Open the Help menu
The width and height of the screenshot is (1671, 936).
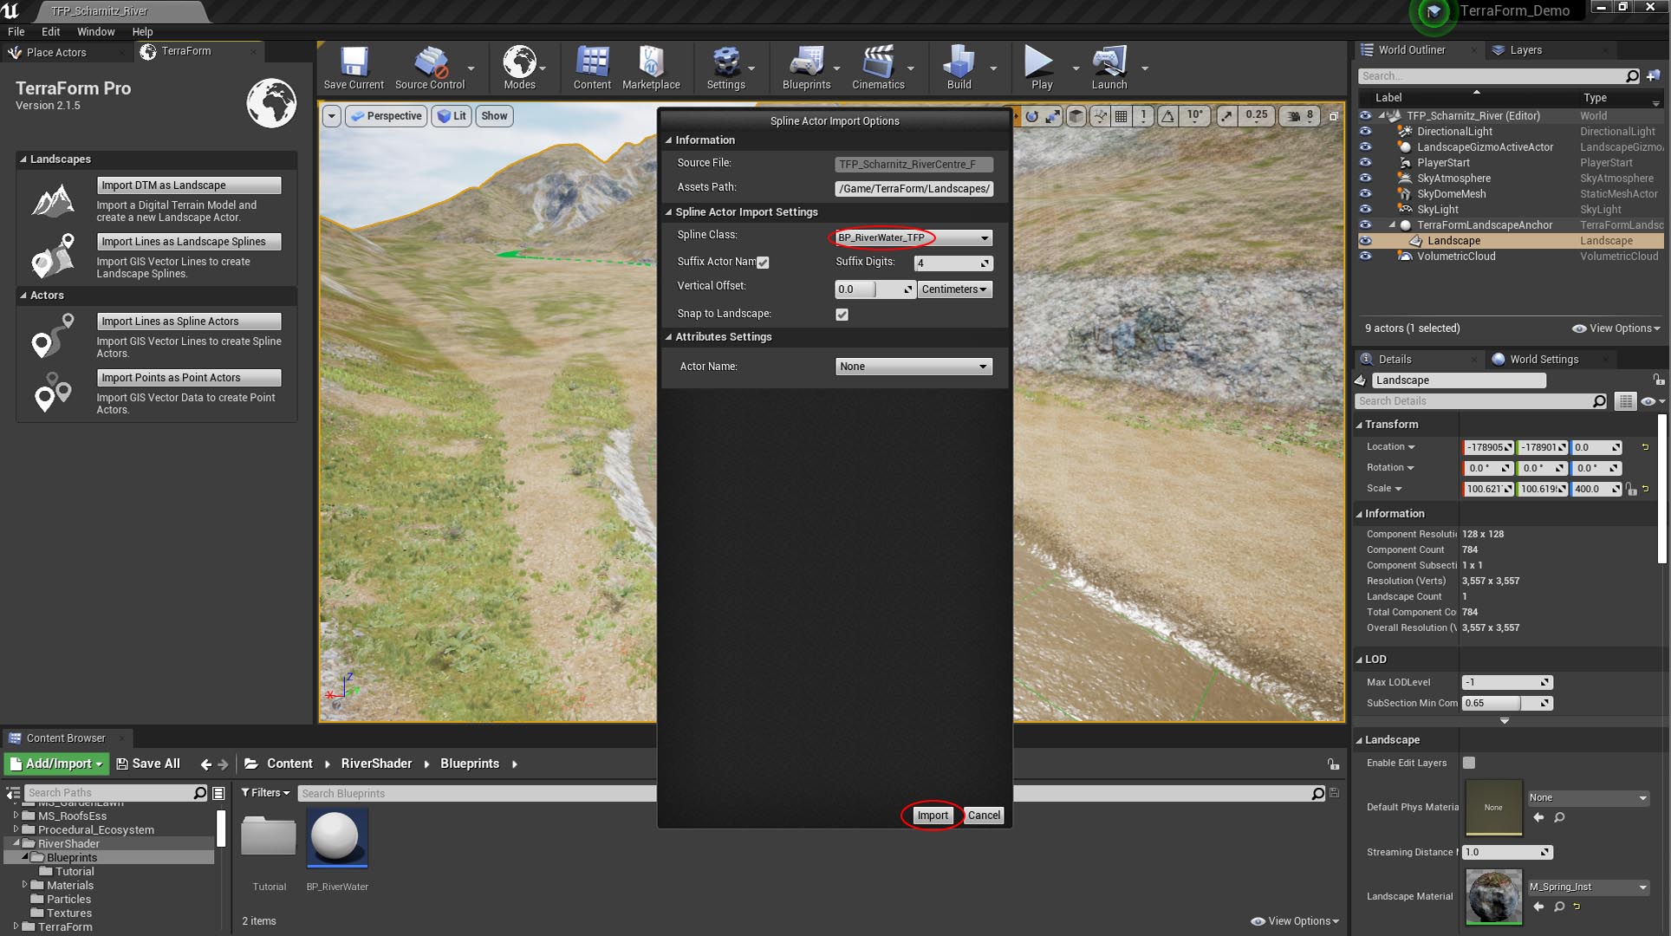(142, 31)
